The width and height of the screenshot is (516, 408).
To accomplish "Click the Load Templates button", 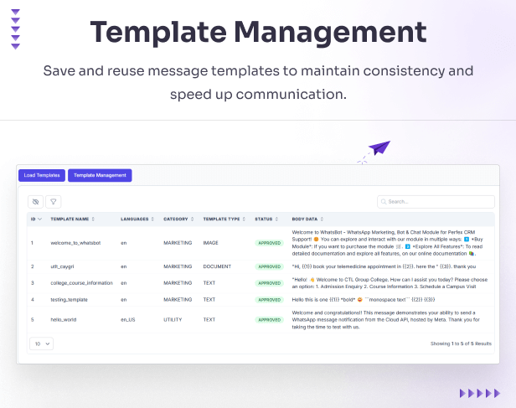I will pos(41,175).
